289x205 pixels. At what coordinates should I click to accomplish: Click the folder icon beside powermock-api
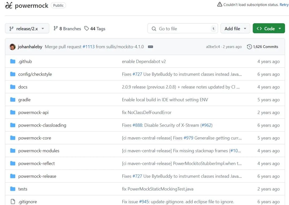pyautogui.click(x=13, y=112)
